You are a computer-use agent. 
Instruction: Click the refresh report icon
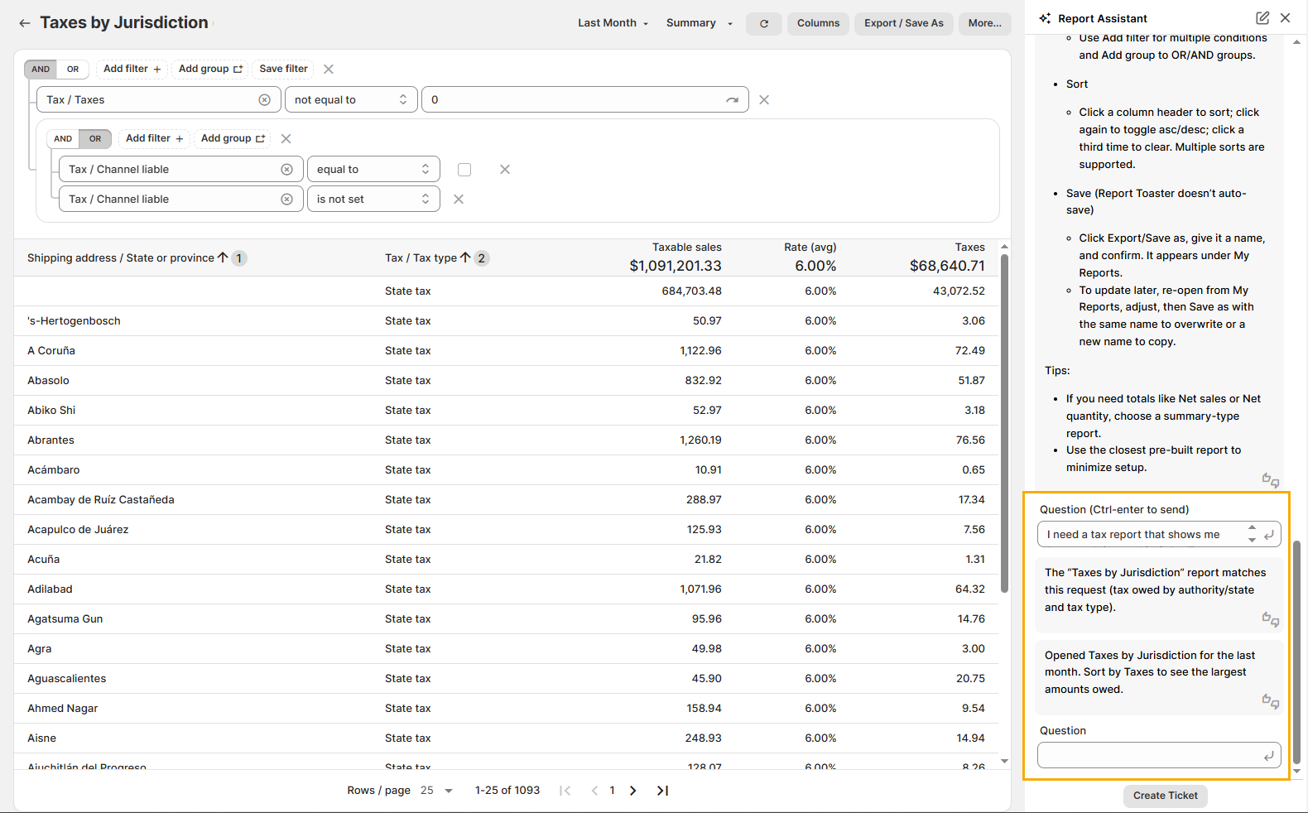click(x=763, y=24)
